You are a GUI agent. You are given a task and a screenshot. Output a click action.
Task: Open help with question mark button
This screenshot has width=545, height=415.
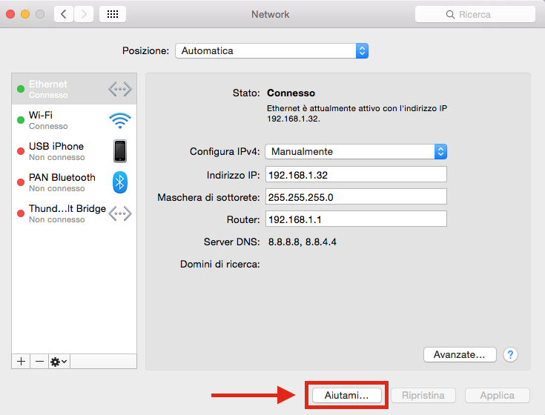[510, 355]
